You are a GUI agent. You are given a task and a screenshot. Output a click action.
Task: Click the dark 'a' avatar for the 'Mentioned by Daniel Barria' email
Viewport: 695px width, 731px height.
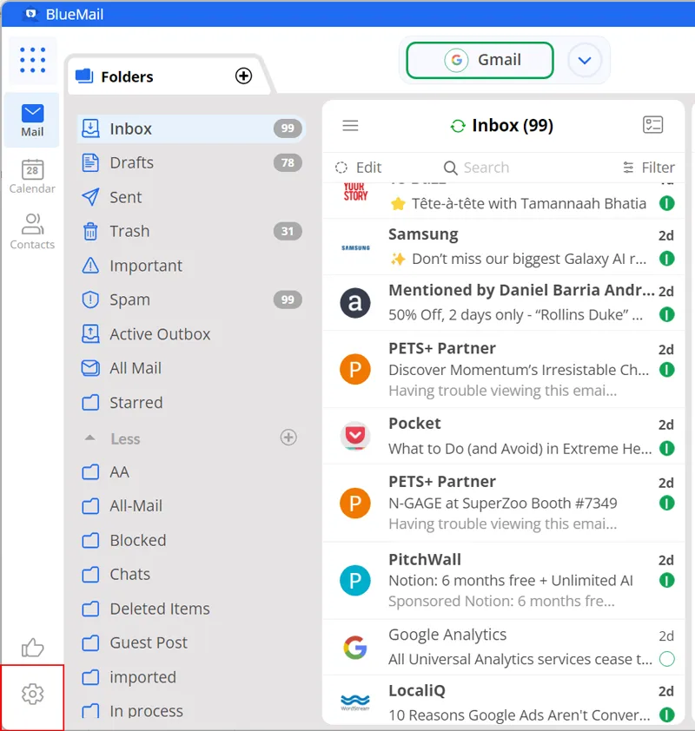[x=355, y=303]
